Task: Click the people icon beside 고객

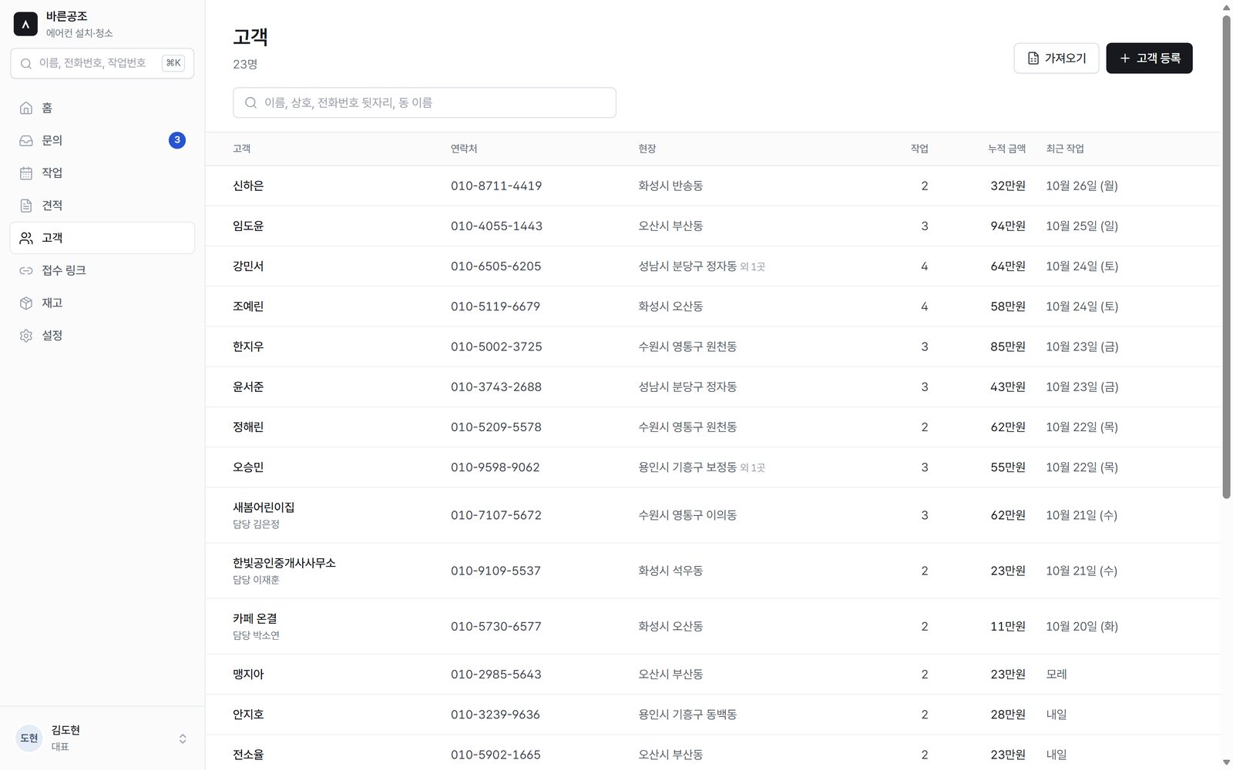Action: point(26,238)
